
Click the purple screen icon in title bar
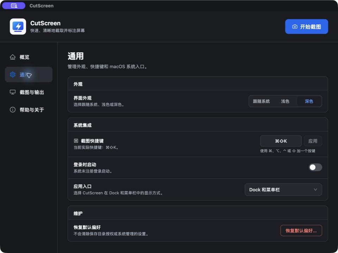click(x=14, y=6)
